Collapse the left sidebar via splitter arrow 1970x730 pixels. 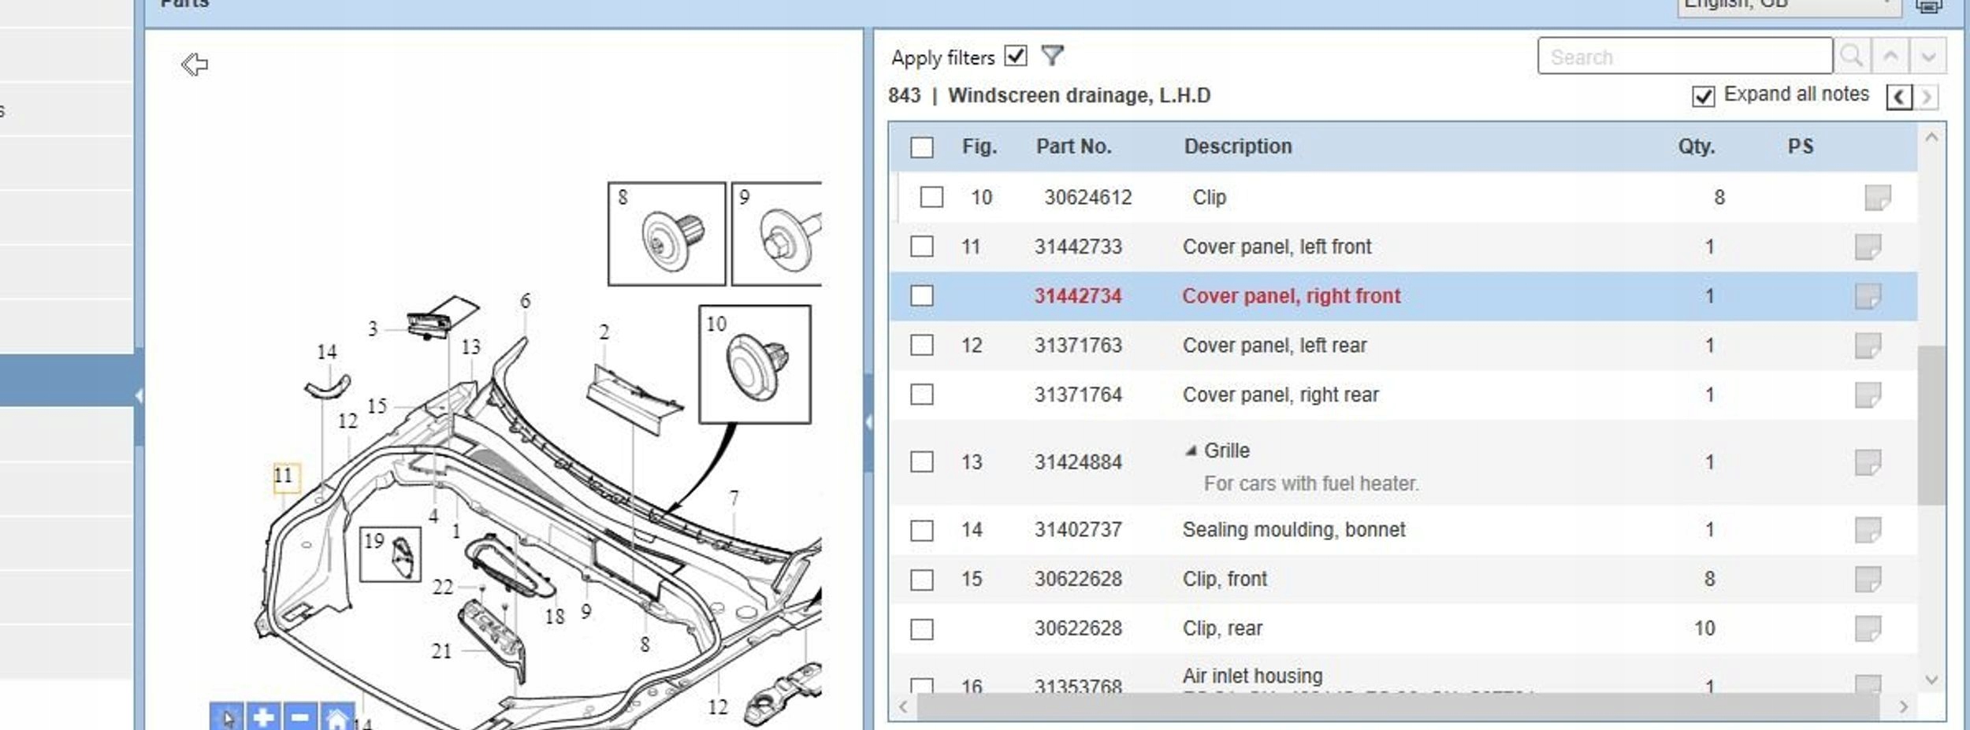tap(139, 396)
